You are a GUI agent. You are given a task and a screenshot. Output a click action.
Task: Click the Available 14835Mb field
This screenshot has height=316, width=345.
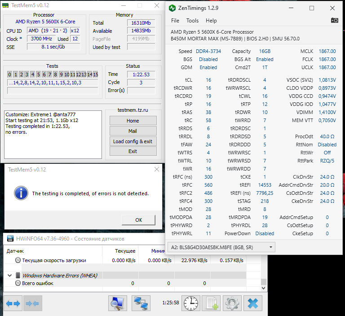[141, 31]
